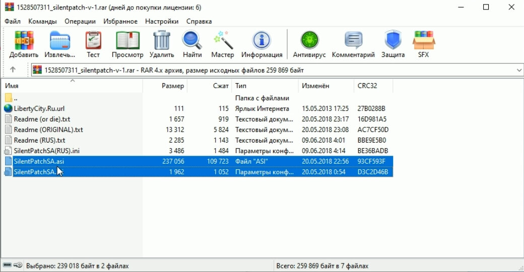Click the archive path address field
This screenshot has width=524, height=272.
click(278, 70)
